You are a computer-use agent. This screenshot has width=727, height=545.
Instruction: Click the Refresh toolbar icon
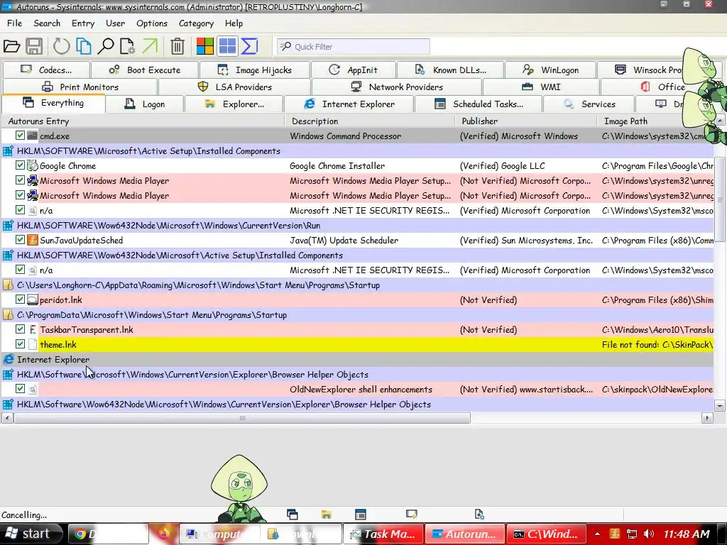pyautogui.click(x=61, y=46)
